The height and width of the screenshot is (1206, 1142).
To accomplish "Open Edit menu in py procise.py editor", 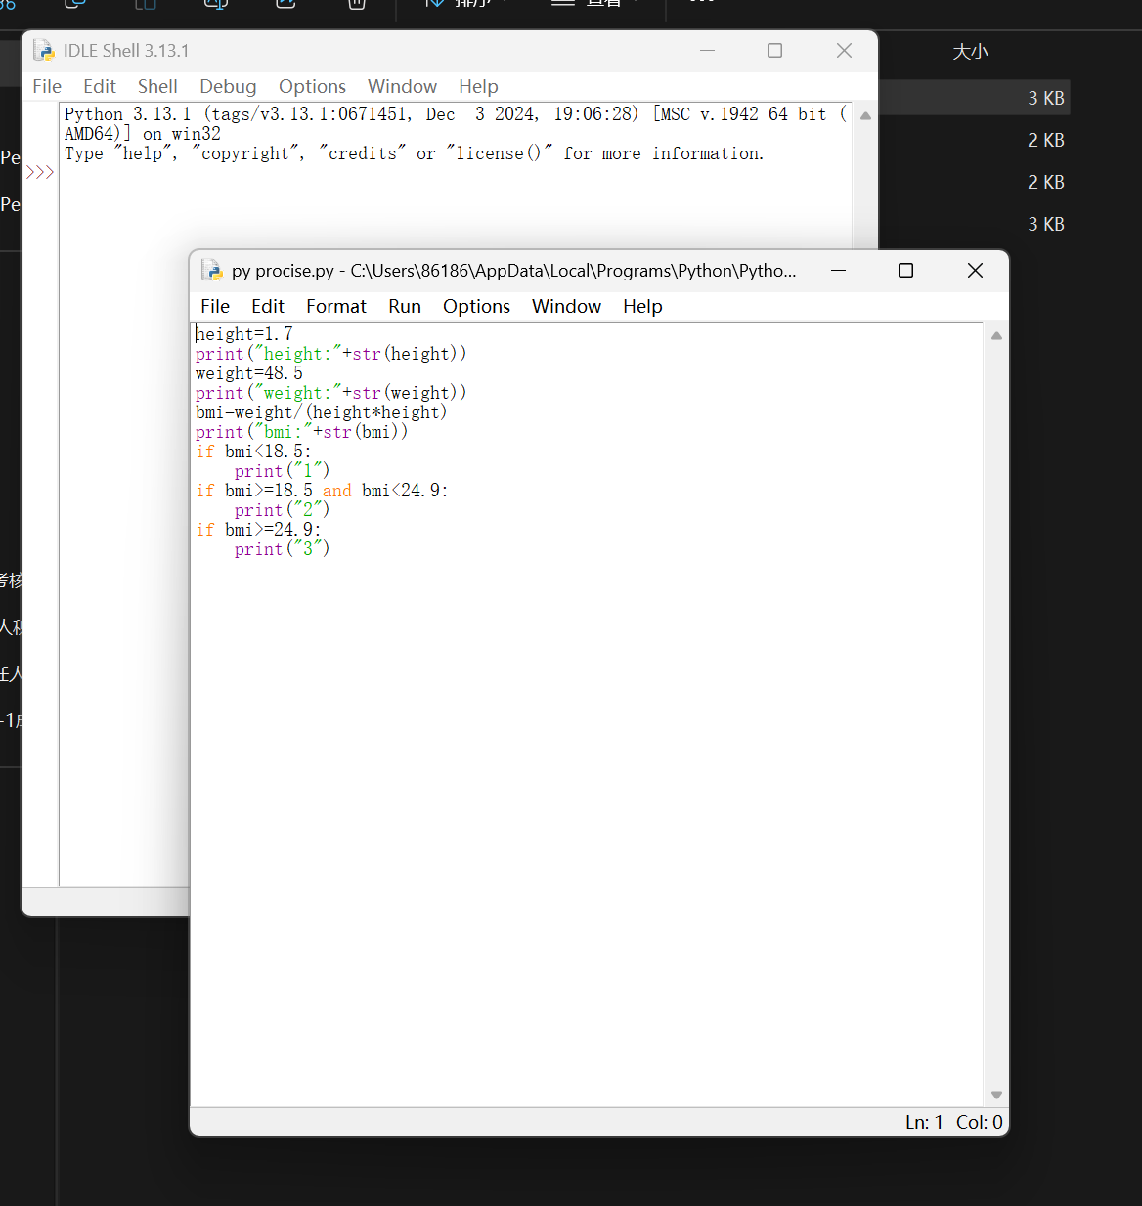I will pyautogui.click(x=267, y=306).
